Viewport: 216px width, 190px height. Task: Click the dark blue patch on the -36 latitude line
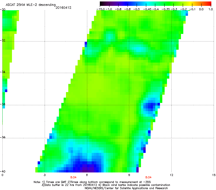tap(150, 106)
